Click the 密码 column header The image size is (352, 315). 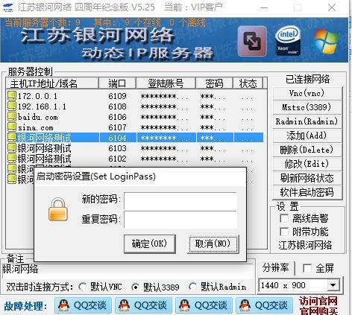point(214,83)
